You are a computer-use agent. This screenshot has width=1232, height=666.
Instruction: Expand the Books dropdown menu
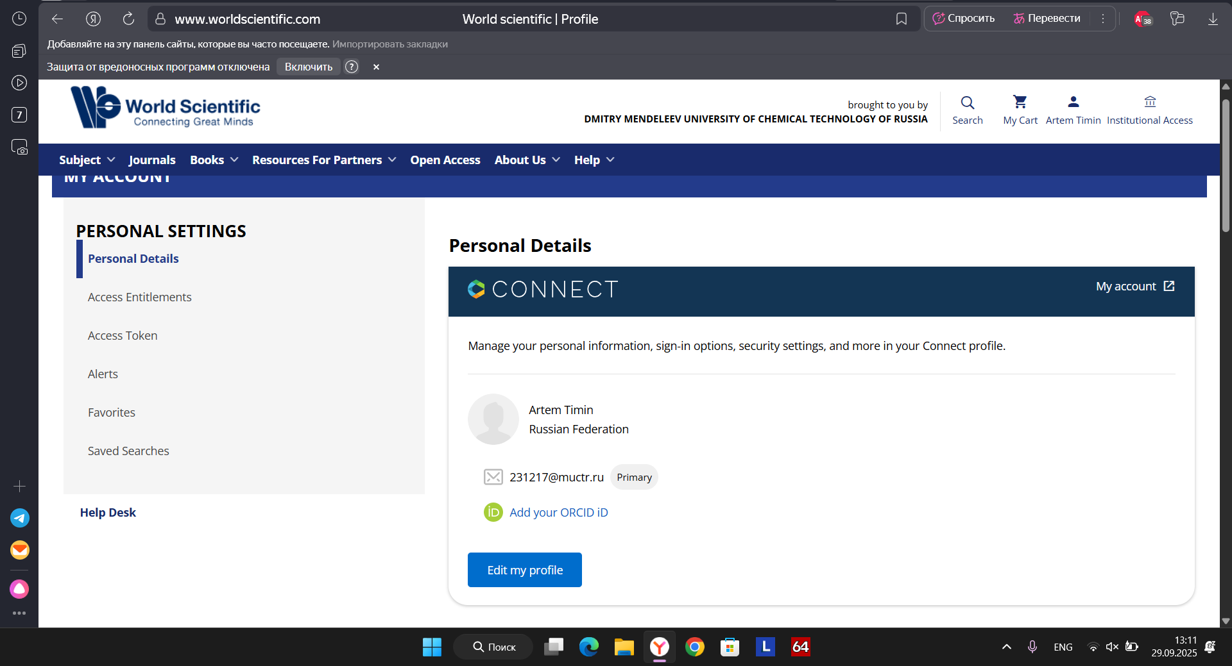coord(214,160)
